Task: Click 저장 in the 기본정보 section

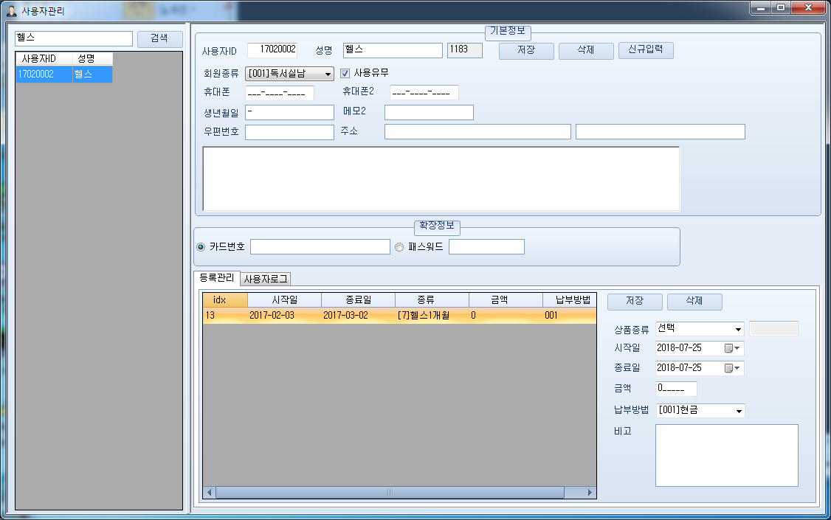Action: [525, 51]
